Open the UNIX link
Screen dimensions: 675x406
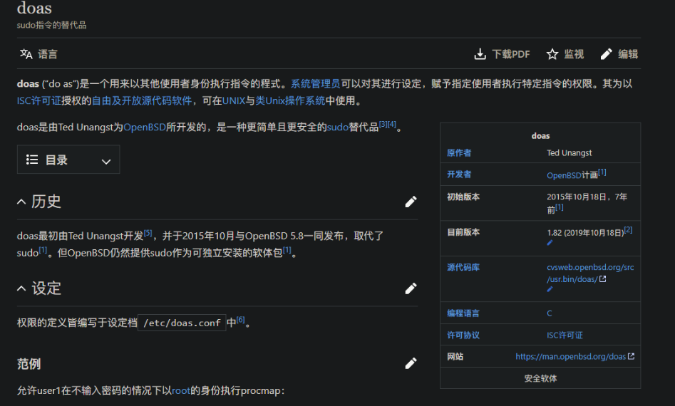click(x=234, y=100)
